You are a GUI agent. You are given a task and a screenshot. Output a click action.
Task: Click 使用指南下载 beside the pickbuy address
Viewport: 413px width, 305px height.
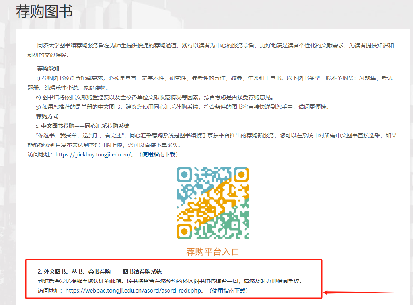point(159,154)
